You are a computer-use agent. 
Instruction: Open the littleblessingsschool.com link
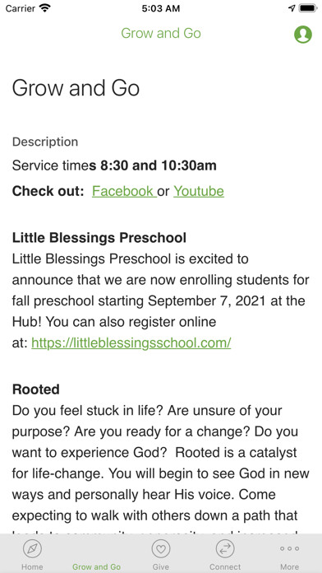click(x=131, y=342)
